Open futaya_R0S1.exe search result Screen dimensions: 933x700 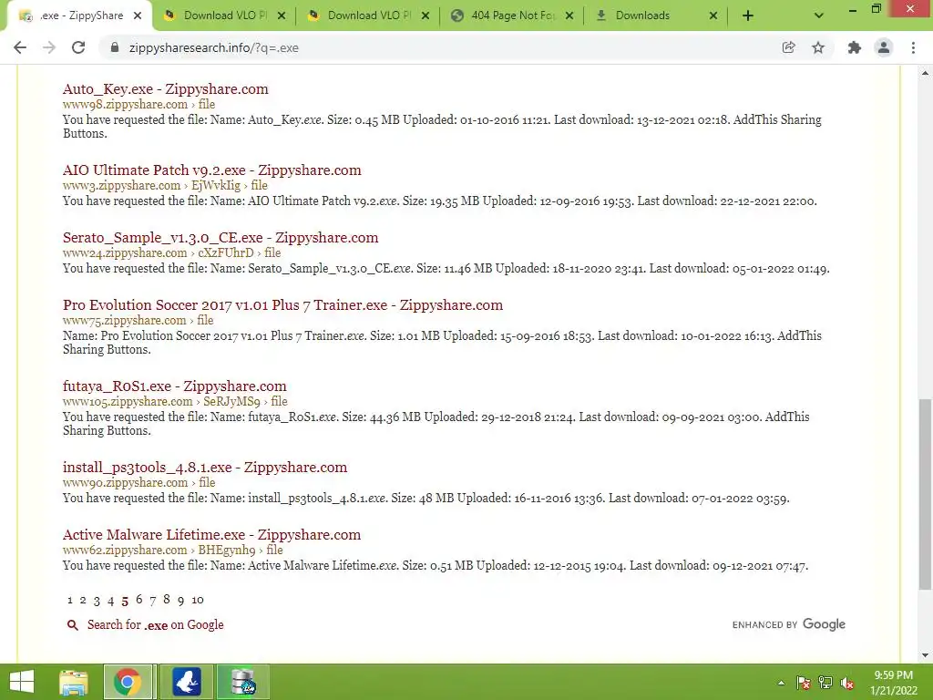(x=174, y=386)
